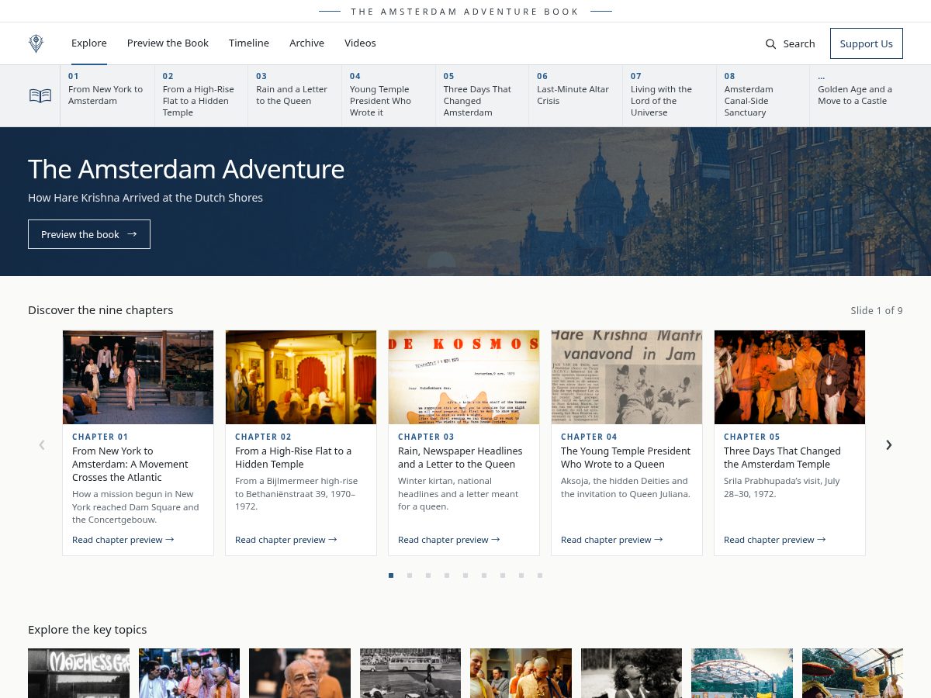Screen dimensions: 931x698
Task: Open the Matchless Gifts topic thumbnail
Action: click(x=78, y=673)
